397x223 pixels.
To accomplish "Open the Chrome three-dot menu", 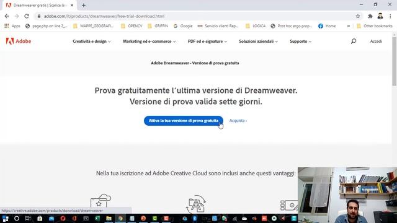I will pyautogui.click(x=390, y=16).
